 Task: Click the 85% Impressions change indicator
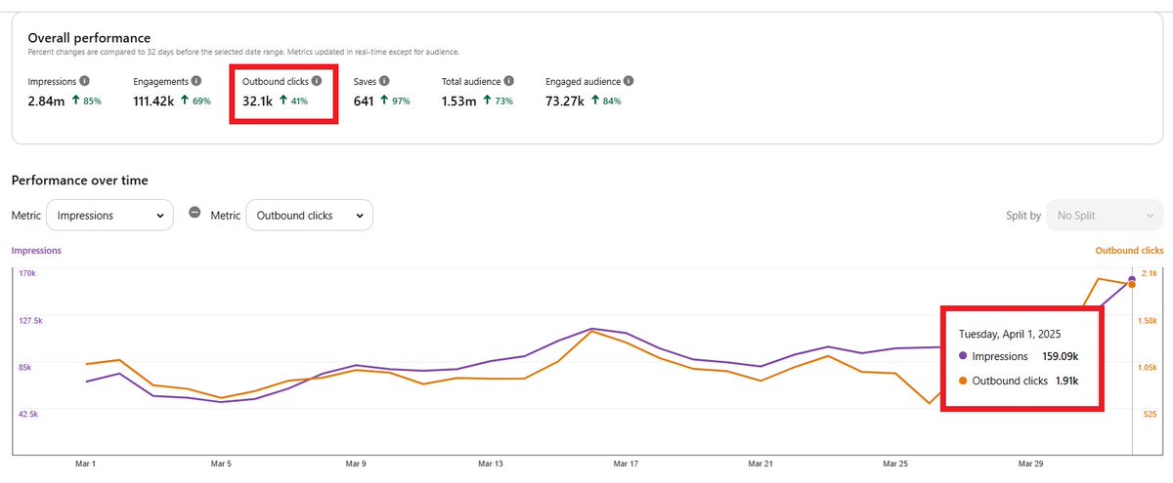pyautogui.click(x=86, y=101)
